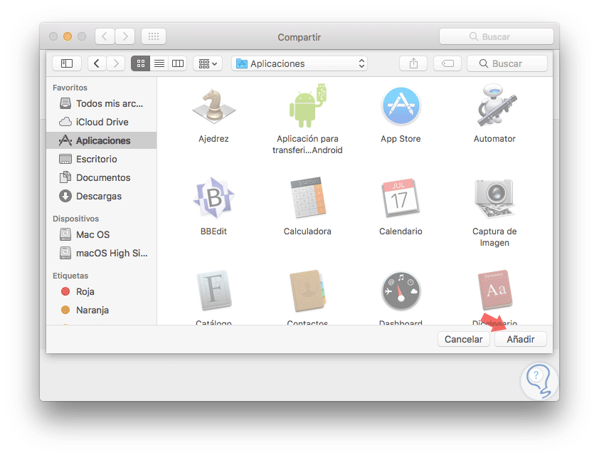Go forward in the file dialog

coord(116,63)
